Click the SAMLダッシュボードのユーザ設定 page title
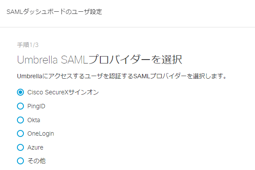 tap(54, 12)
